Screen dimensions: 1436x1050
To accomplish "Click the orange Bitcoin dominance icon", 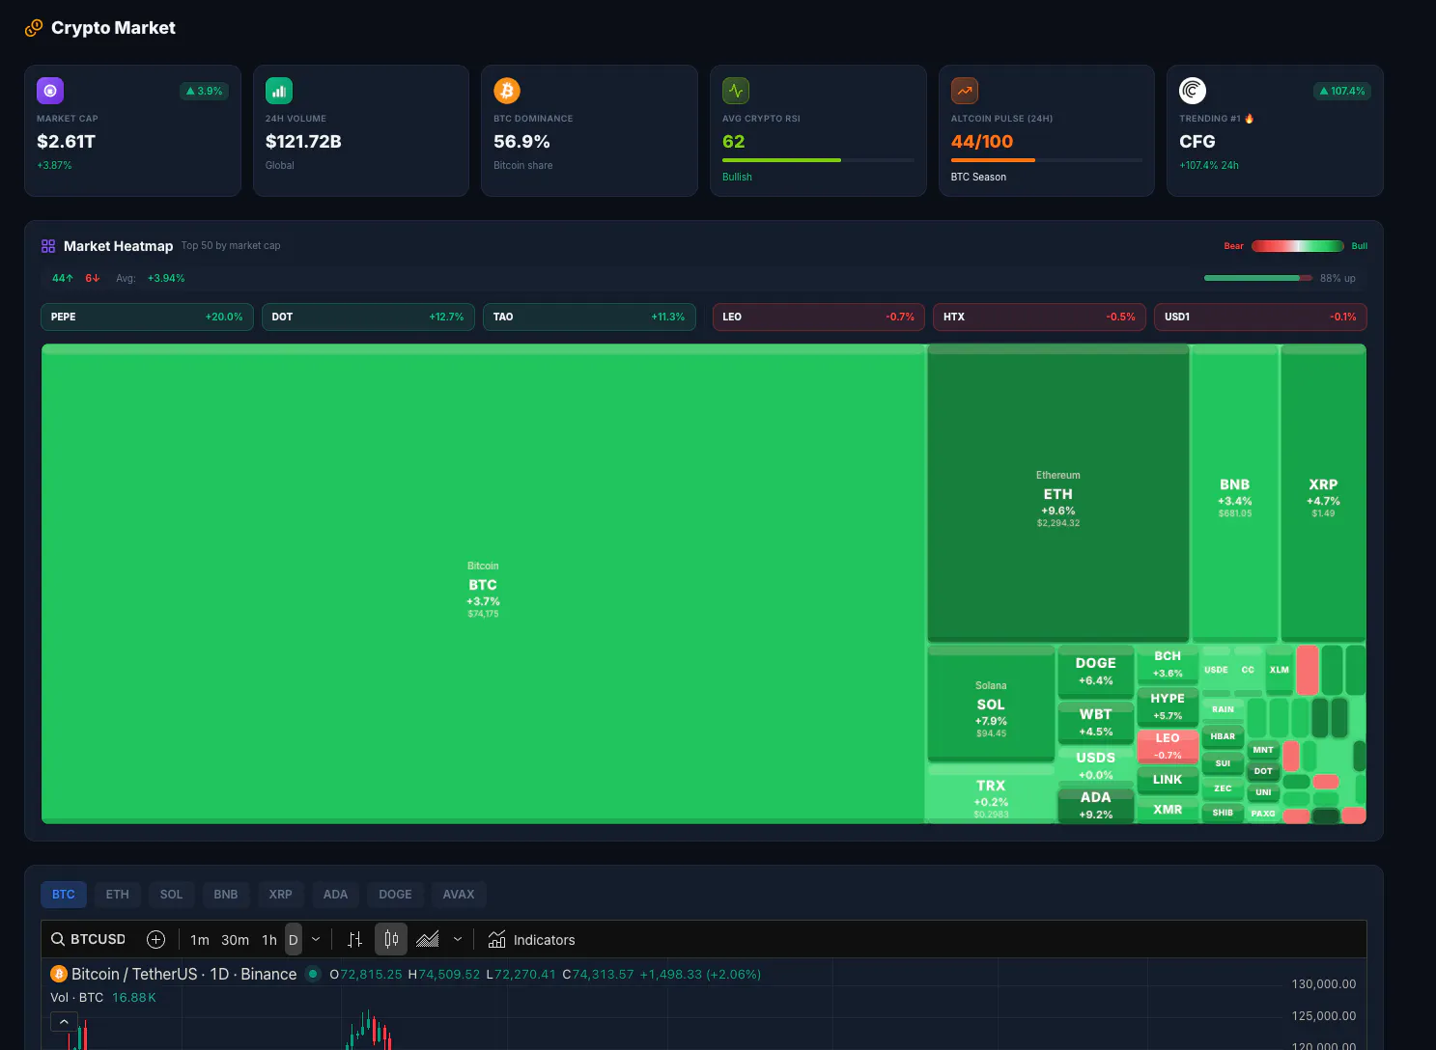I will pyautogui.click(x=507, y=91).
